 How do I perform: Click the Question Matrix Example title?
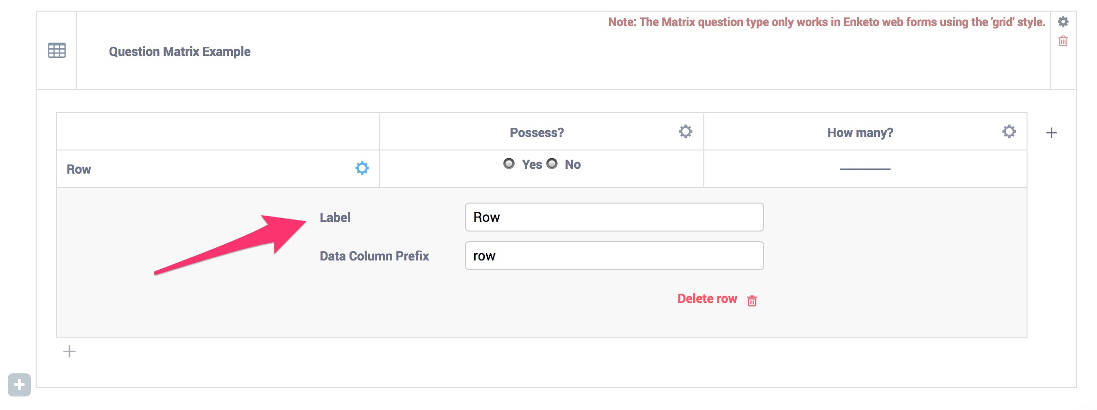(x=179, y=52)
